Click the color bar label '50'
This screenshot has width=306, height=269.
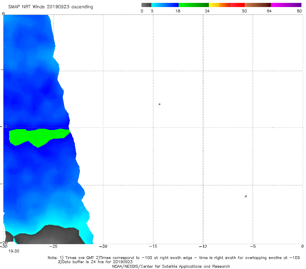coord(244,11)
